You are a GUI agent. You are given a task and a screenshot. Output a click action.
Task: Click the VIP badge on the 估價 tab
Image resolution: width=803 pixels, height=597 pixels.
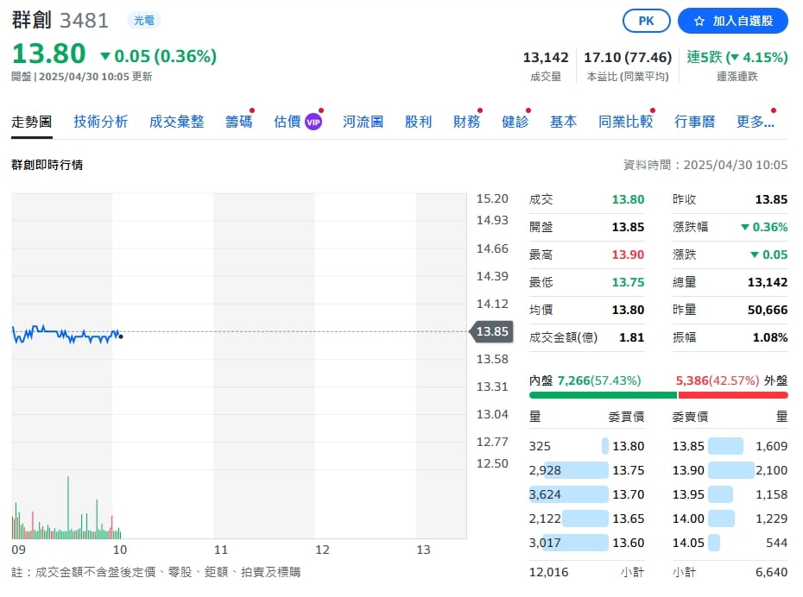tap(312, 121)
